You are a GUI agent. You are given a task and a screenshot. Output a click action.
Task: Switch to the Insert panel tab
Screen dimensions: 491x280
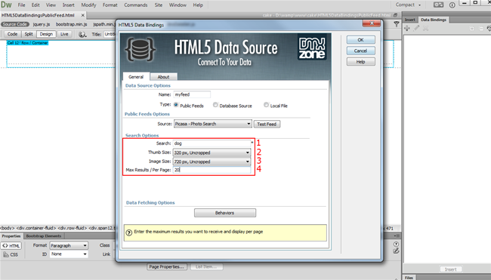click(410, 20)
